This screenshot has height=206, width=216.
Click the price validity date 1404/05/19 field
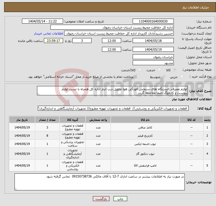tap(153, 49)
